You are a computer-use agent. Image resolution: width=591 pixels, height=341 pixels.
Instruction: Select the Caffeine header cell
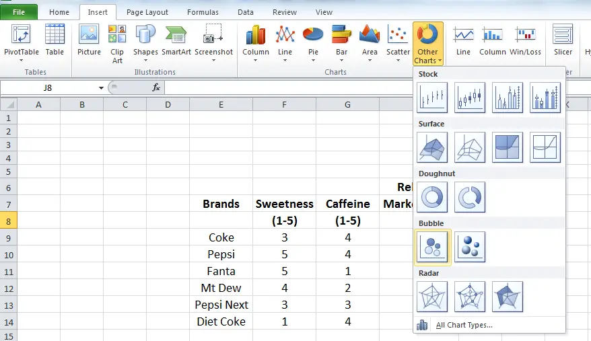347,204
